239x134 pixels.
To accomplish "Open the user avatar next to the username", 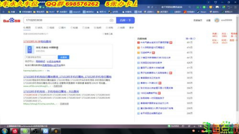I will tap(217, 20).
